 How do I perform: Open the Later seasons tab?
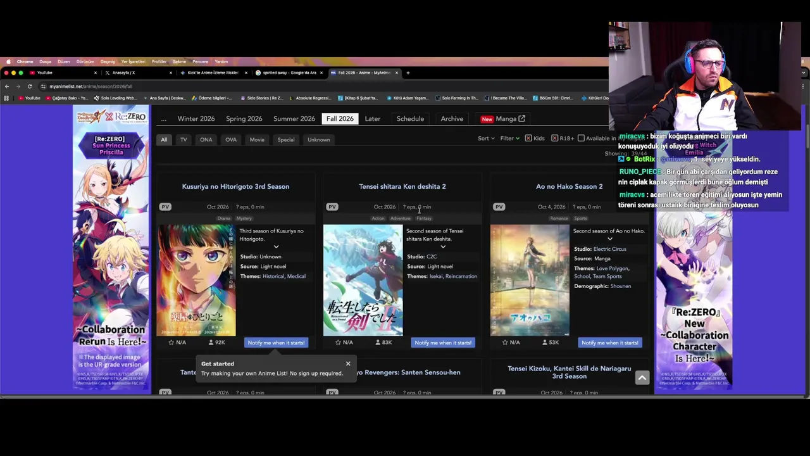pos(372,118)
